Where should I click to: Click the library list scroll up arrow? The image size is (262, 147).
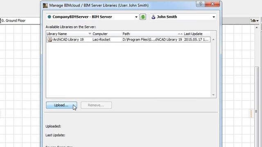(x=213, y=40)
